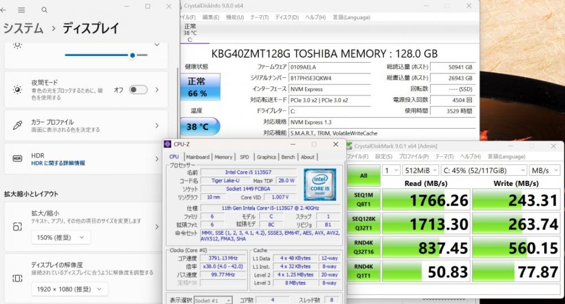Click the CPU name field Intel Core i5 1135G7
This screenshot has width=565, height=304.
coord(248,172)
